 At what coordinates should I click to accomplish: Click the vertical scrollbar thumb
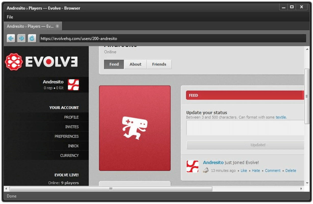pos(307,96)
